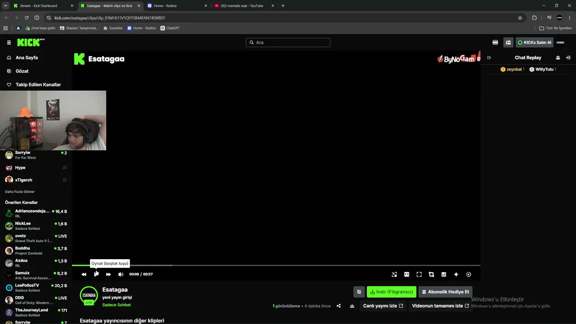The height and width of the screenshot is (324, 576).
Task: Click the shuffle icon in player controls
Action: click(394, 274)
